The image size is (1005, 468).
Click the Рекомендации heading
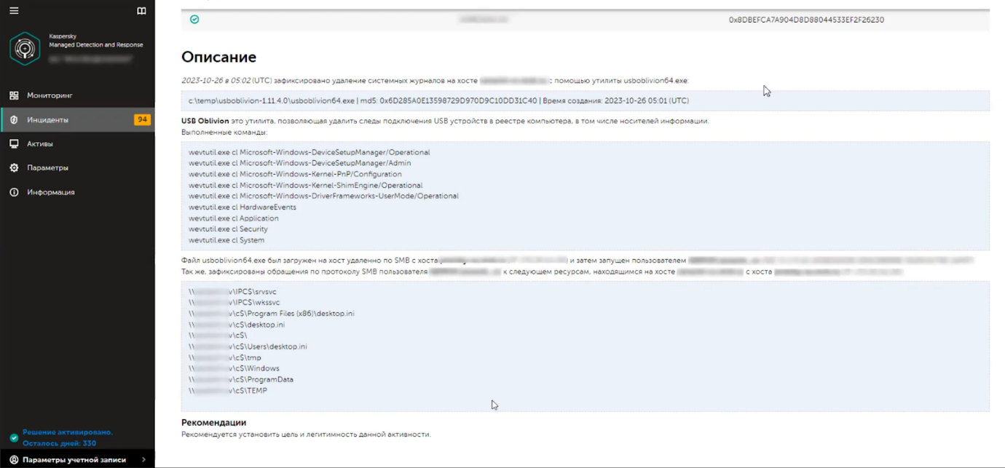[213, 423]
